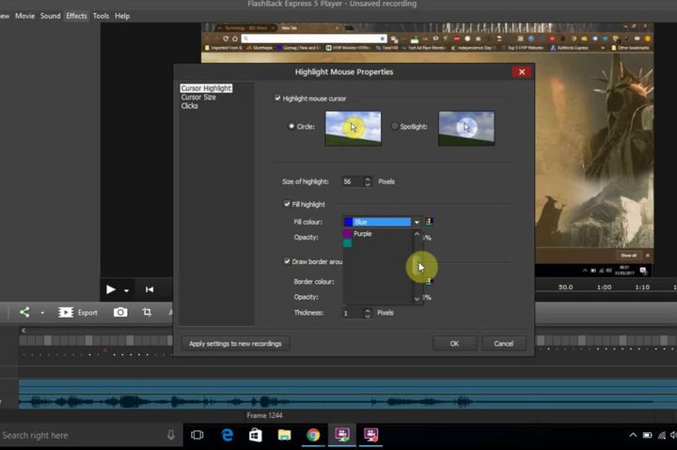Open Google Chrome from the taskbar

[313, 435]
